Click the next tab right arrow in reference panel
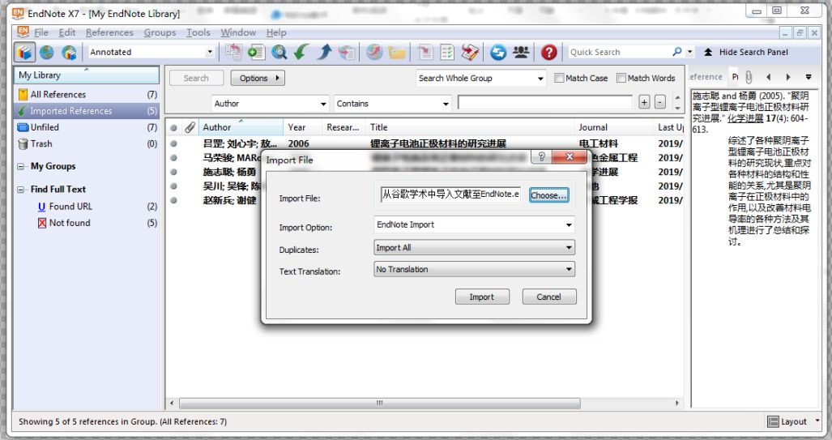This screenshot has height=440, width=832. click(x=788, y=78)
